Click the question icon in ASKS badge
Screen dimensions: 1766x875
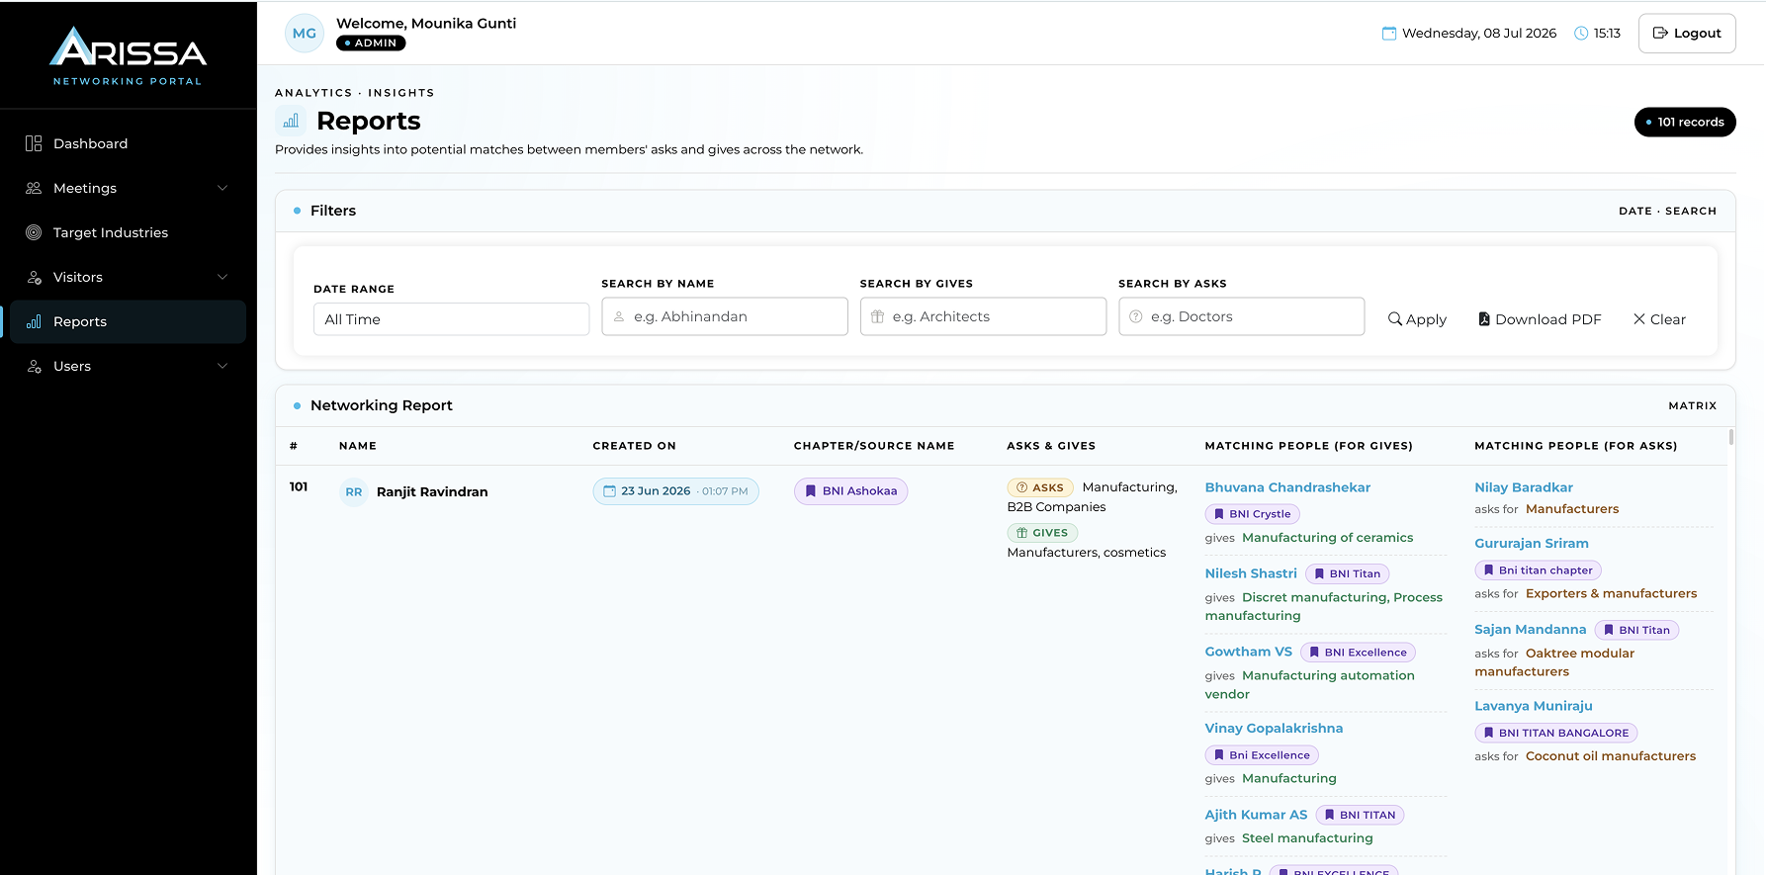(1022, 487)
